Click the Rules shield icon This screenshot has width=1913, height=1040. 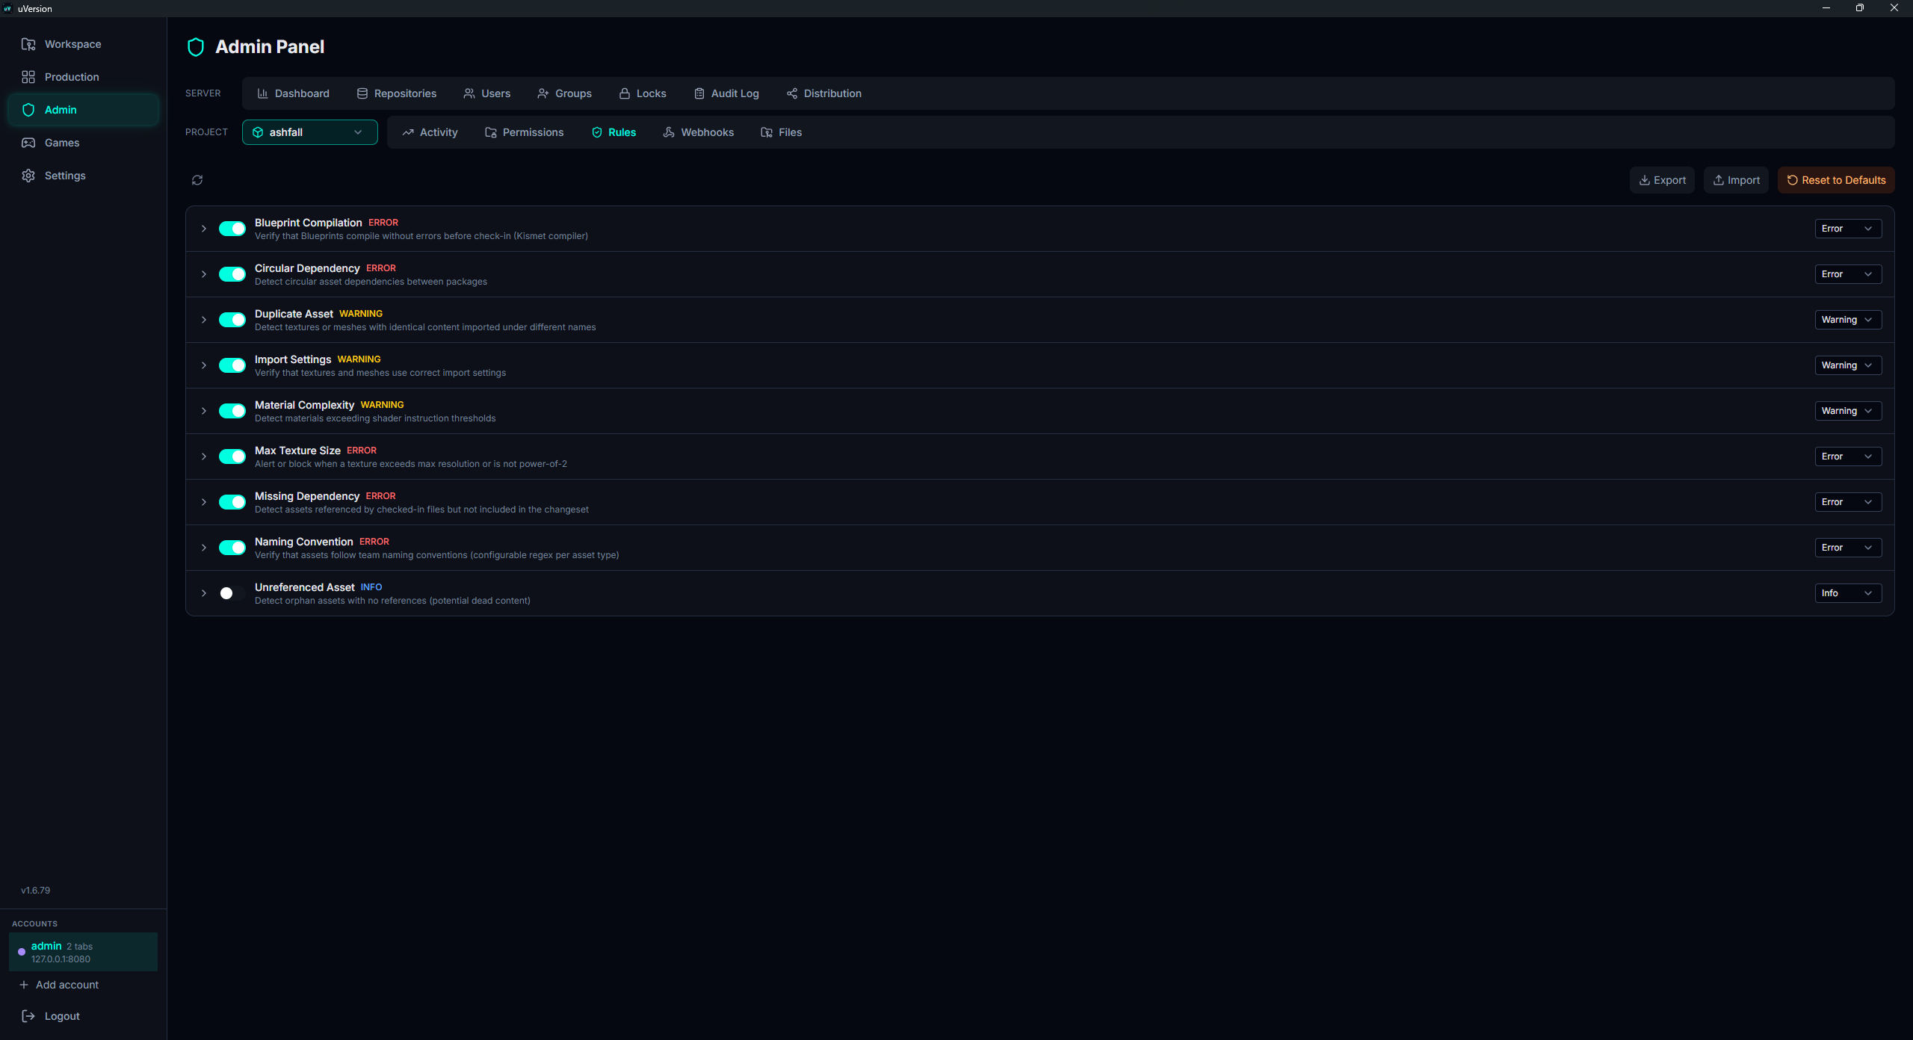(x=597, y=132)
